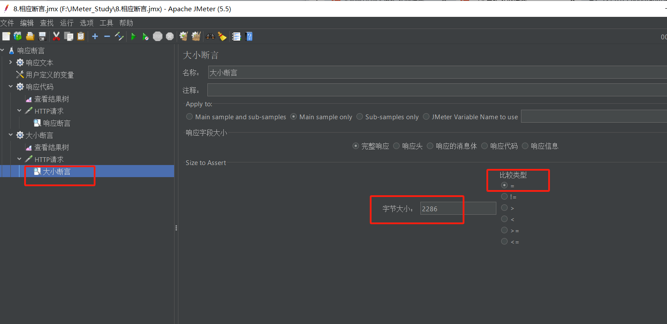Viewport: 667px width, 324px height.
Task: Clear all results with double broom icon
Action: tap(196, 37)
